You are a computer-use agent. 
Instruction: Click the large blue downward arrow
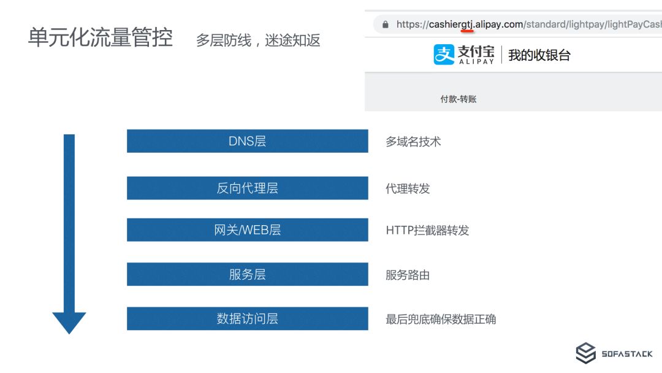(69, 234)
